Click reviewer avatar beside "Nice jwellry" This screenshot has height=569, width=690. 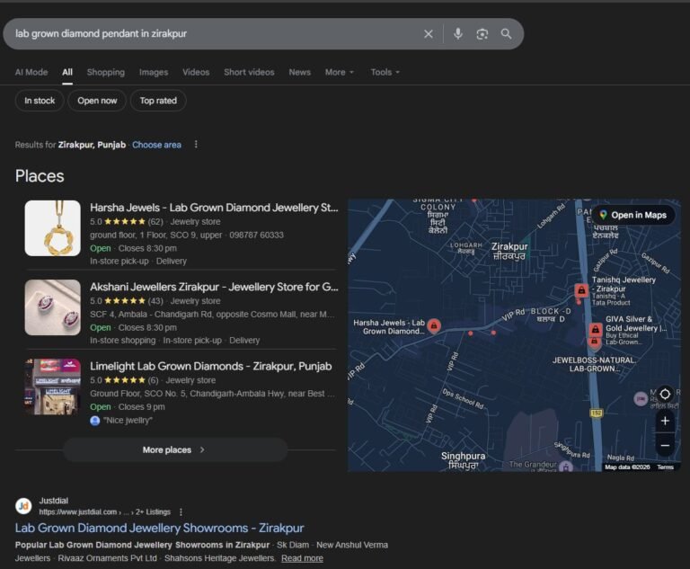pos(94,421)
